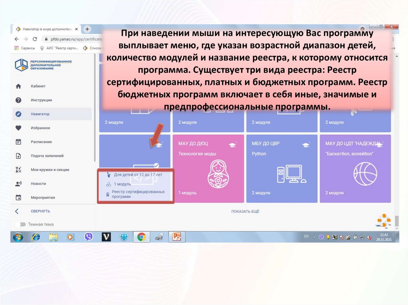Open the Избранное menu item
Image resolution: width=408 pixels, height=305 pixels.
[x=52, y=128]
